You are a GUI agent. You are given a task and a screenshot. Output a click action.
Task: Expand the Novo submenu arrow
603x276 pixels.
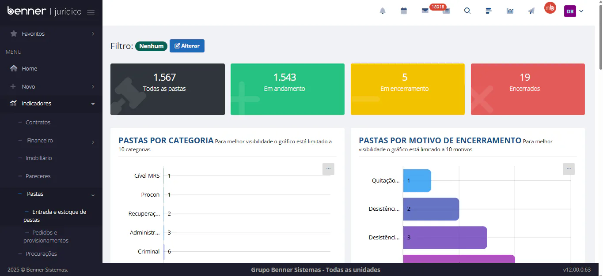coord(93,87)
